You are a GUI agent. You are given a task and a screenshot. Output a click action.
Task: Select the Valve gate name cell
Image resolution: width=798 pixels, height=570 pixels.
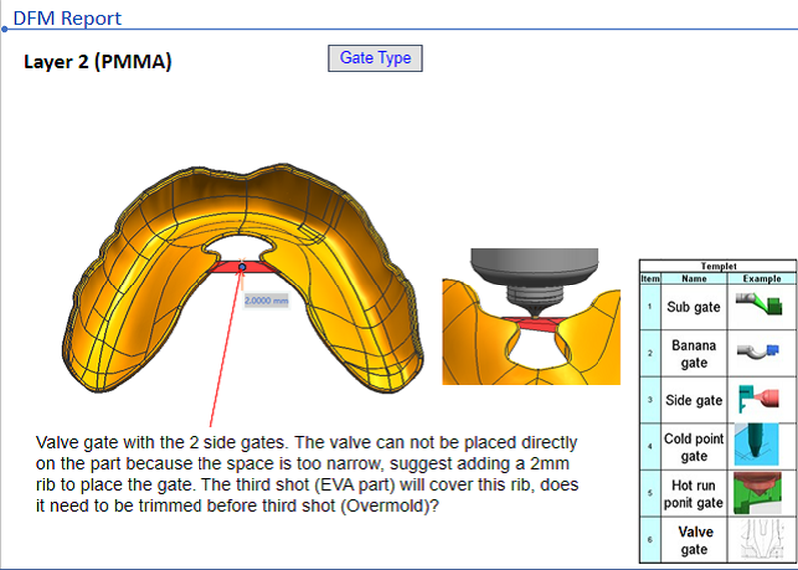(693, 540)
